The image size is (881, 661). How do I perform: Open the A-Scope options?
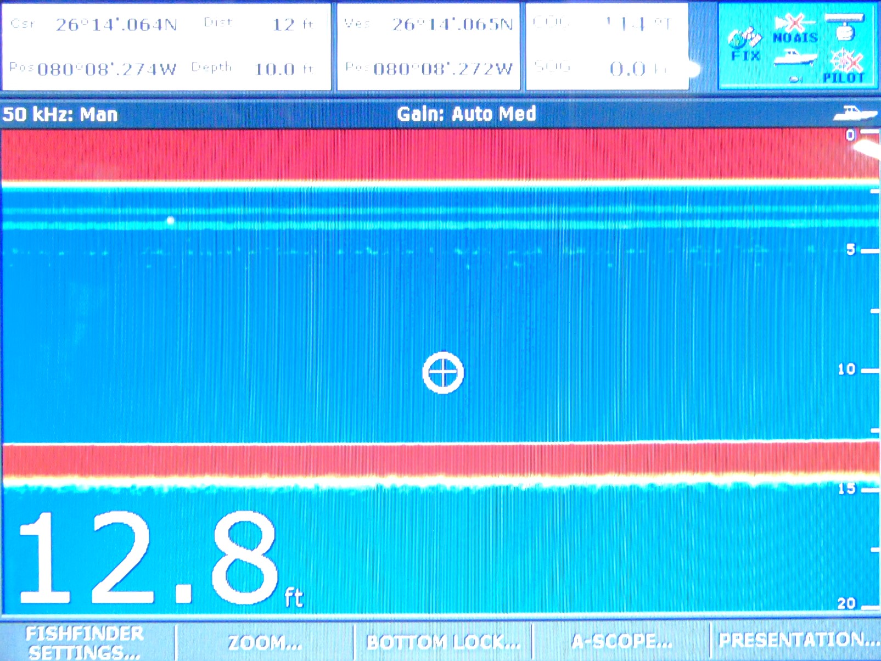tap(621, 641)
